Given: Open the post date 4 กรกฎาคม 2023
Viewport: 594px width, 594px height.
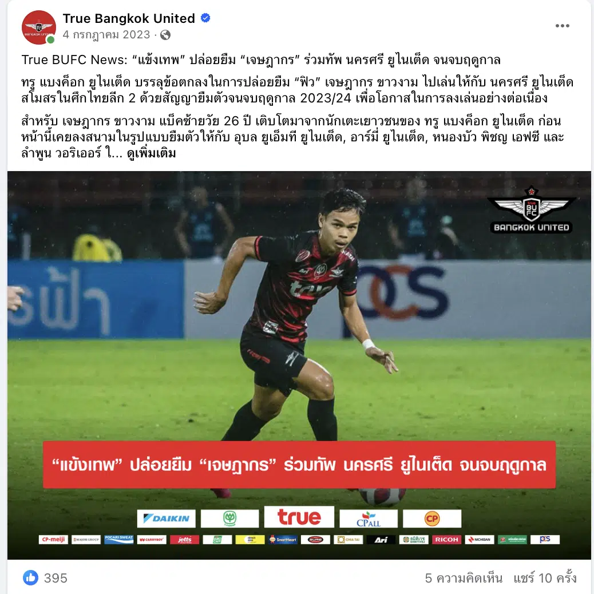Looking at the screenshot, I should pos(106,34).
